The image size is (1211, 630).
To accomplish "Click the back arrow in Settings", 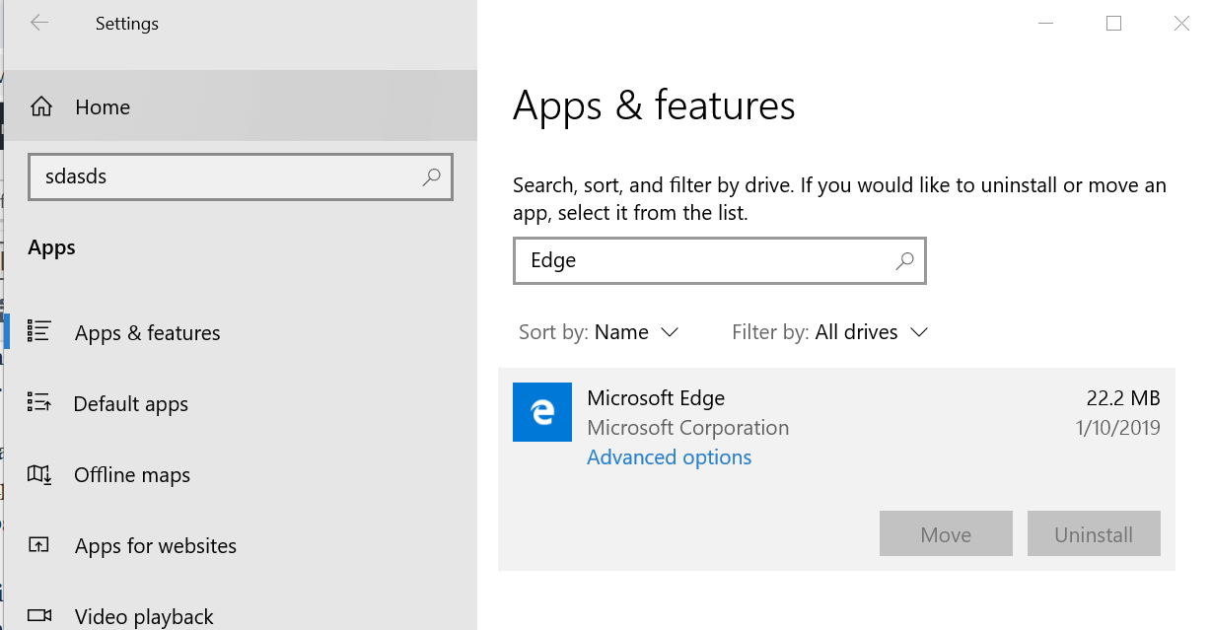I will click(39, 23).
